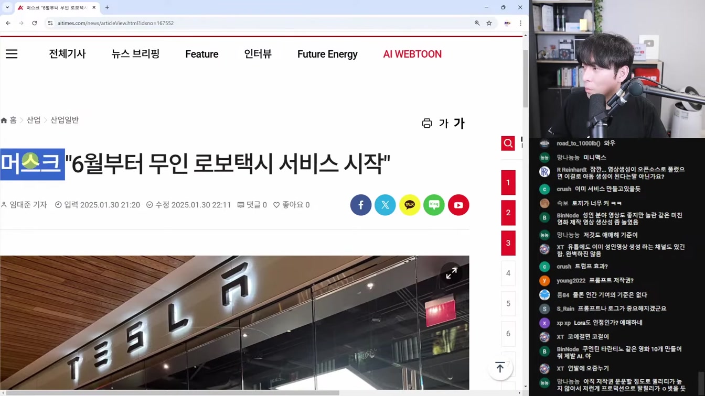Jump to top with arrow button
Screen dimensions: 705x396
click(500, 368)
